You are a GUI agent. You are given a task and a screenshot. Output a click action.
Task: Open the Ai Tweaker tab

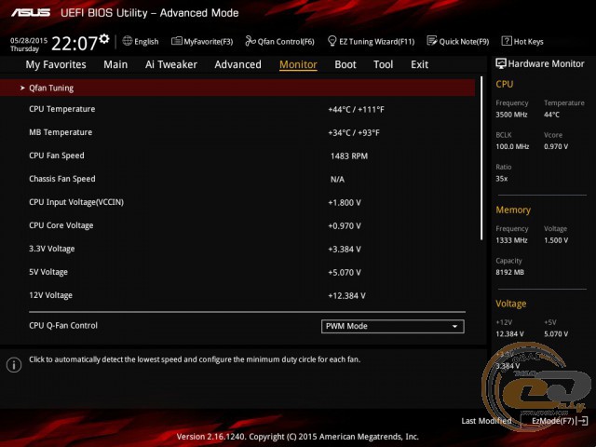[x=171, y=64]
